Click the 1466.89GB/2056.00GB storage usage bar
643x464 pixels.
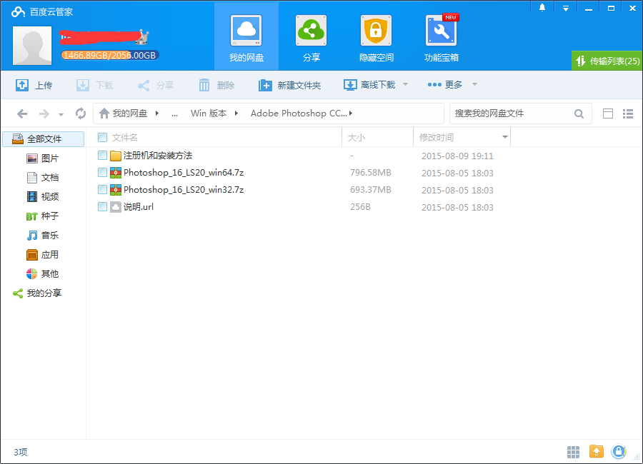coord(110,56)
